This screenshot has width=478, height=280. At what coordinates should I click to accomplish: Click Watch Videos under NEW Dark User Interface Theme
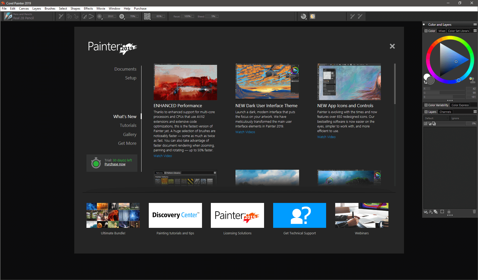245,132
